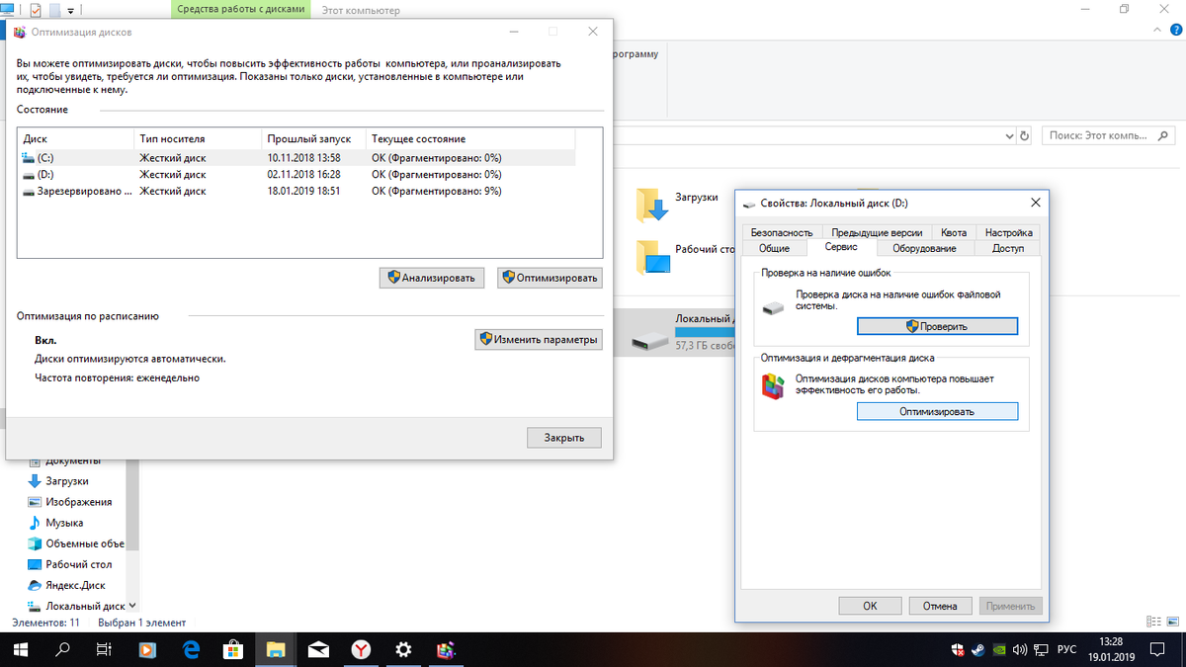
Task: Open Task View on taskbar
Action: tap(103, 649)
